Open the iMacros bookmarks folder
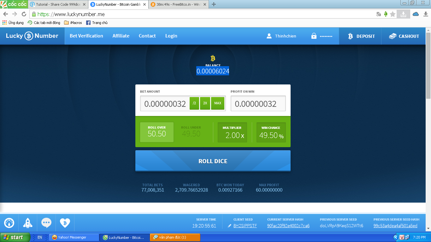Screen dimensions: 431x242 click(73, 23)
